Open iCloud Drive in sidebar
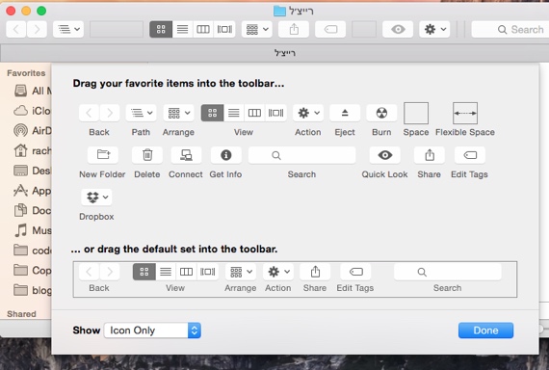 pyautogui.click(x=32, y=111)
